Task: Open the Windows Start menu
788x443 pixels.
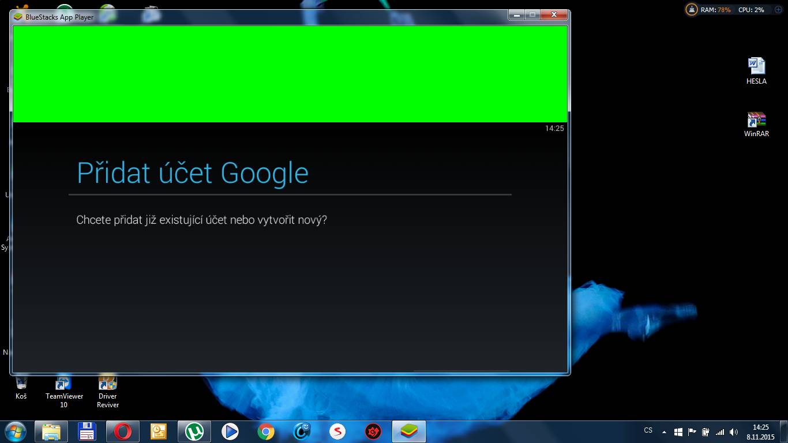Action: pyautogui.click(x=16, y=431)
